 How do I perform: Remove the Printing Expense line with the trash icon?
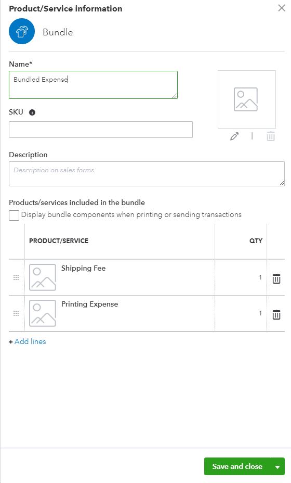click(276, 314)
